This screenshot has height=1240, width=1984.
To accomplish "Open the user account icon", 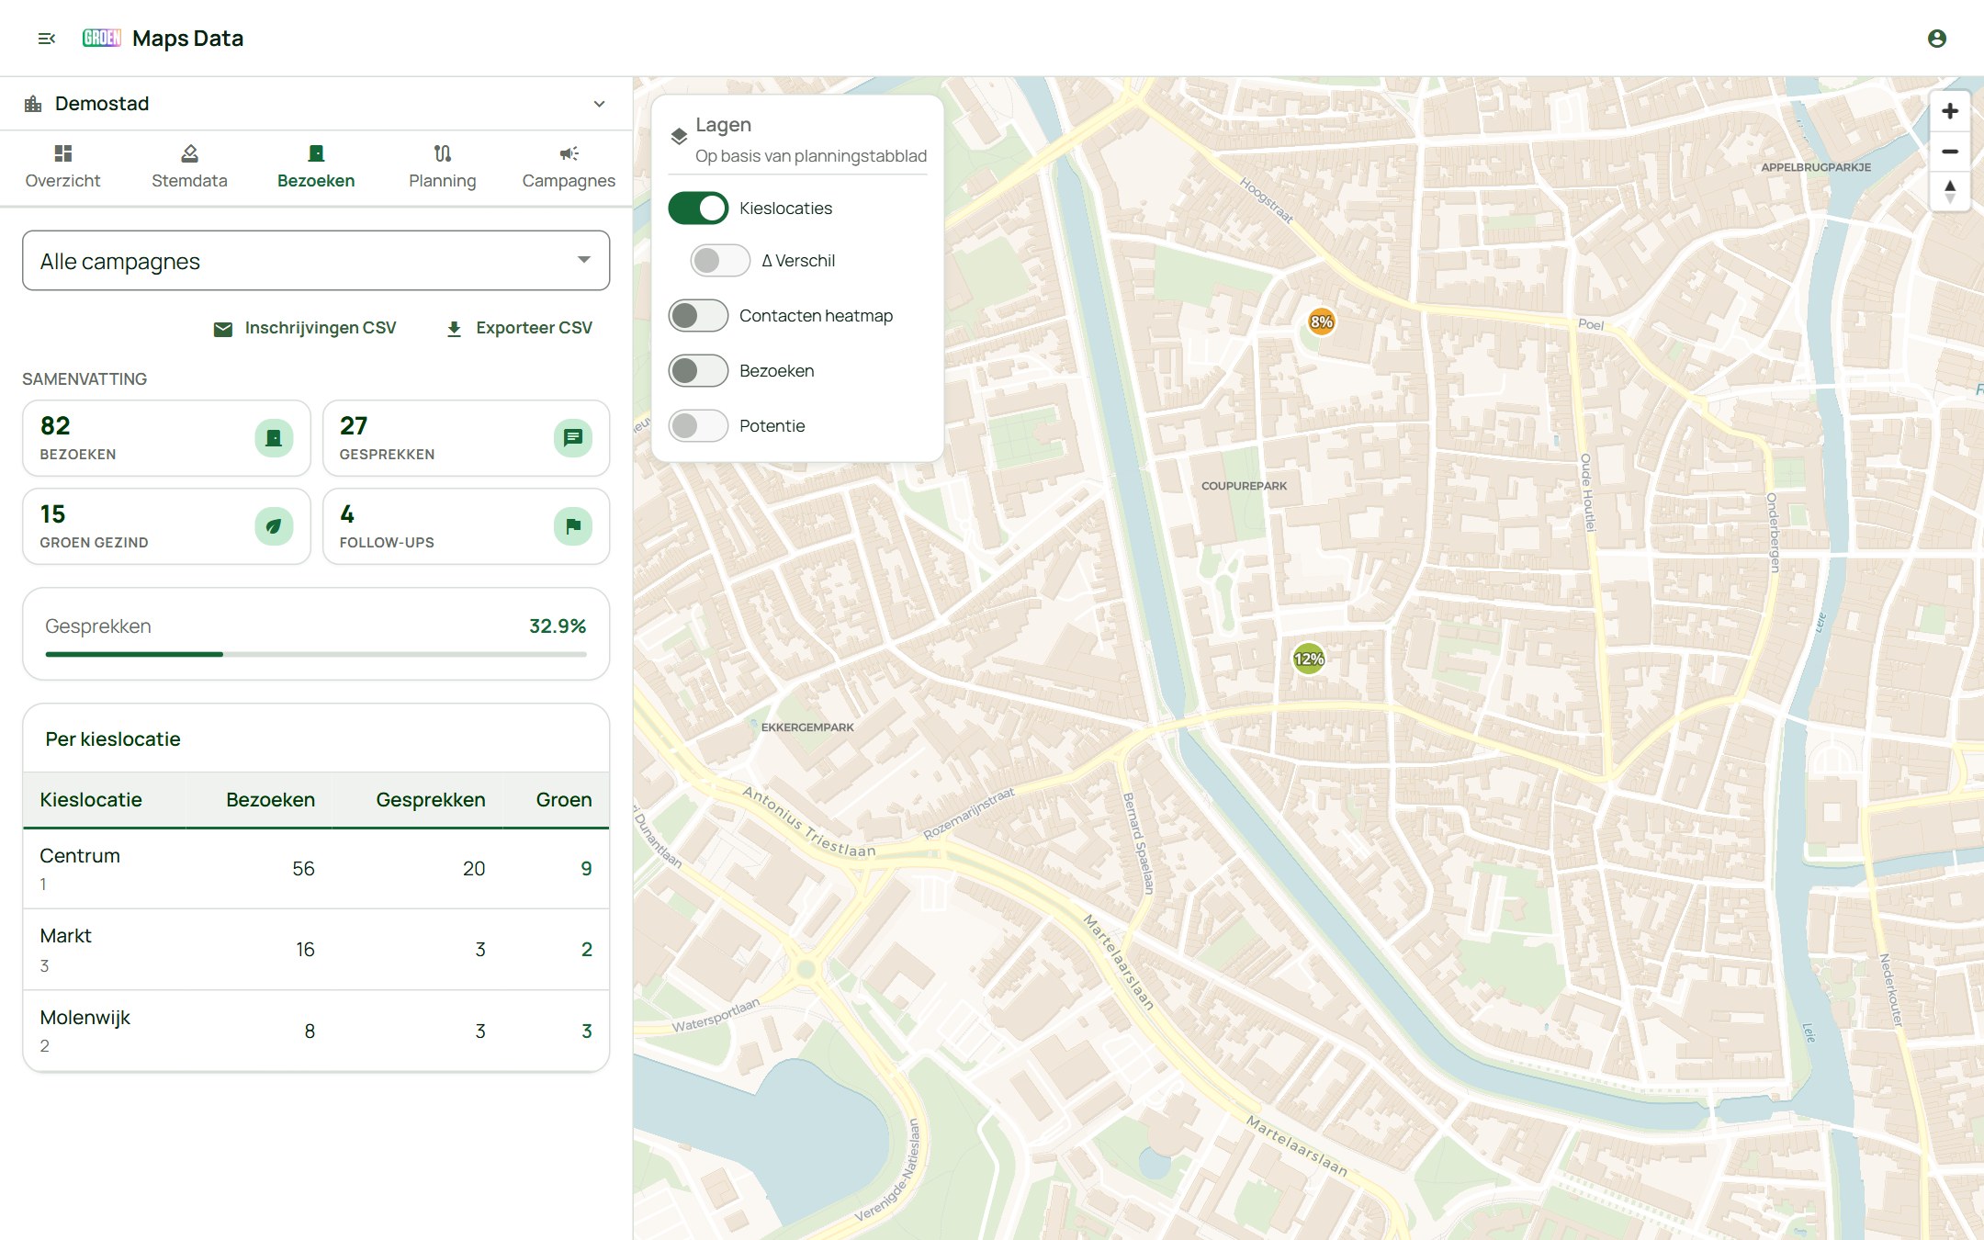I will click(x=1937, y=39).
